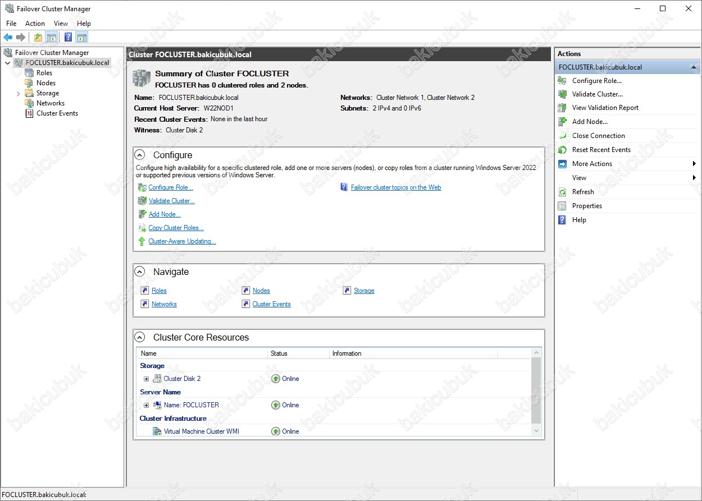Viewport: 702px width, 501px height.
Task: Click the Information column header in Core Resources
Action: [414, 353]
